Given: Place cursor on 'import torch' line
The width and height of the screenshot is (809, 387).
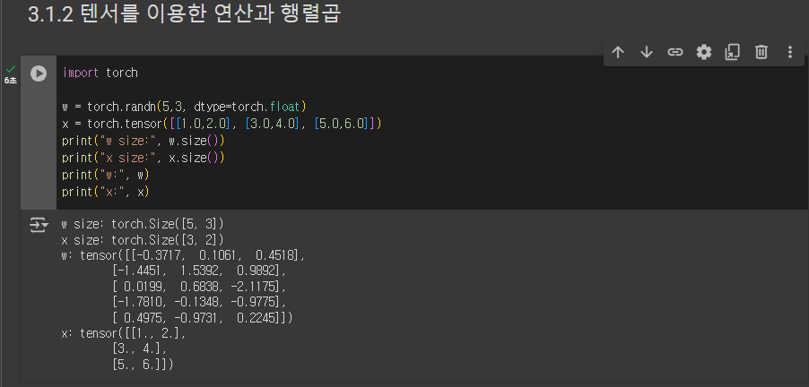Looking at the screenshot, I should (x=100, y=73).
